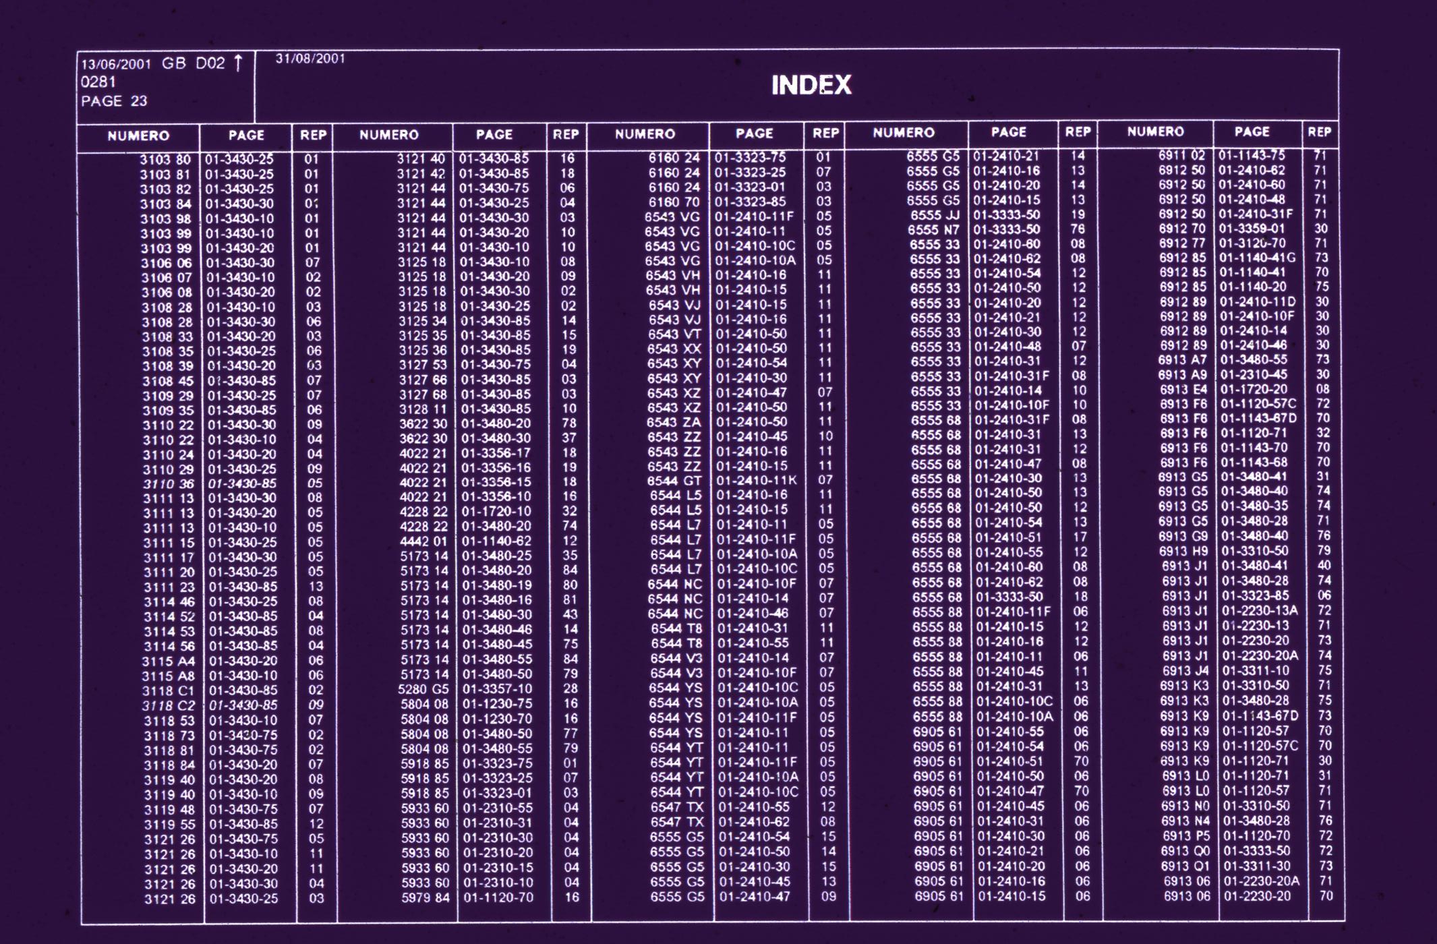Select page reference 01-1720-20

[x=1254, y=390]
